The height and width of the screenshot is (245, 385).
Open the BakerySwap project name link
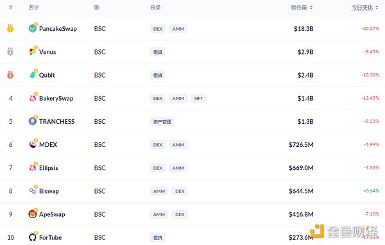(56, 98)
